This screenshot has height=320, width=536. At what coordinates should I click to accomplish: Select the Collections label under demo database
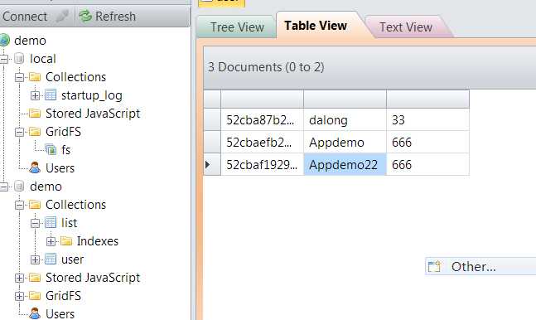[x=75, y=205]
